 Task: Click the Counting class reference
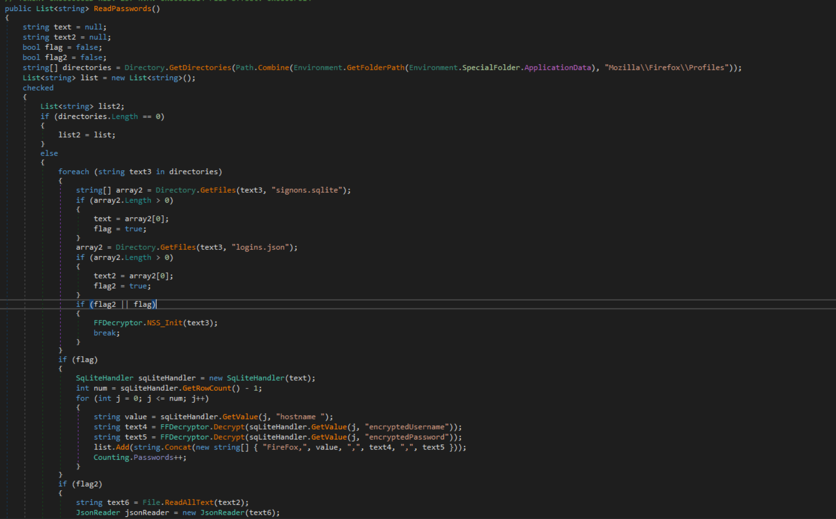[112, 458]
